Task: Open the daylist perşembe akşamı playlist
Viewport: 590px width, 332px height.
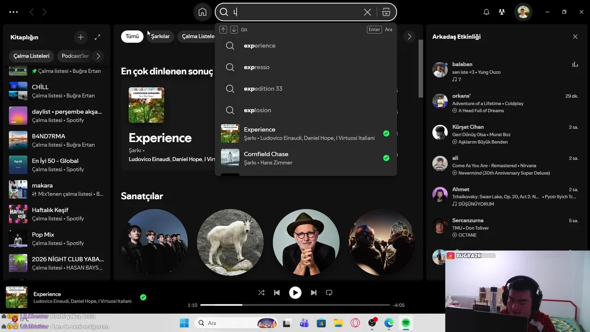Action: (56, 115)
